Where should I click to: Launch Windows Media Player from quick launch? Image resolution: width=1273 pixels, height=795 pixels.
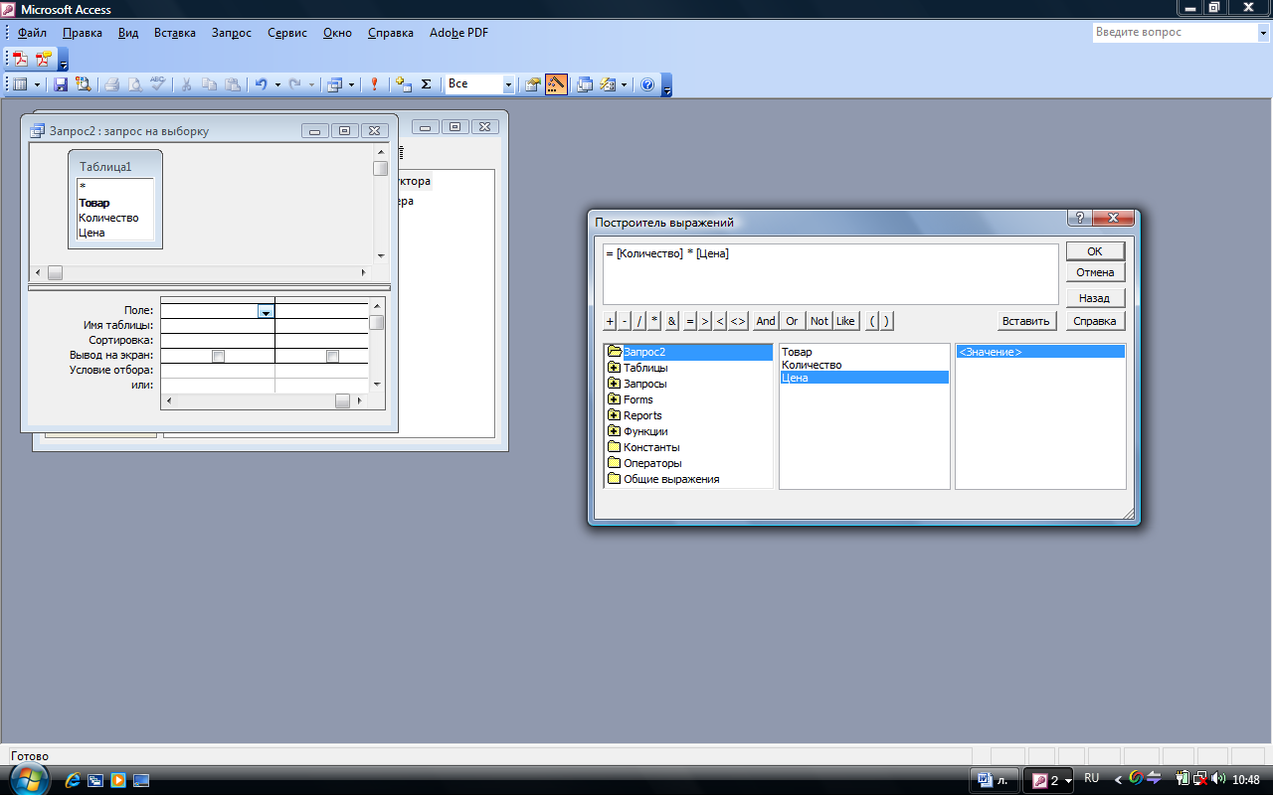[118, 780]
